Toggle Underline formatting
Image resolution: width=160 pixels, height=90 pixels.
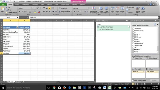(x=25, y=12)
